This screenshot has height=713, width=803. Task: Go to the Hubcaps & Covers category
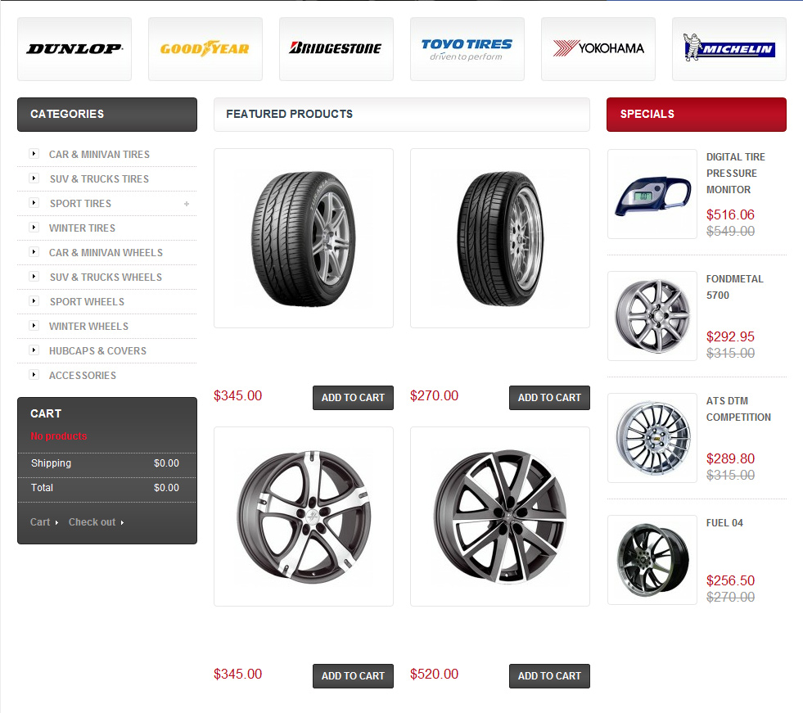point(97,351)
